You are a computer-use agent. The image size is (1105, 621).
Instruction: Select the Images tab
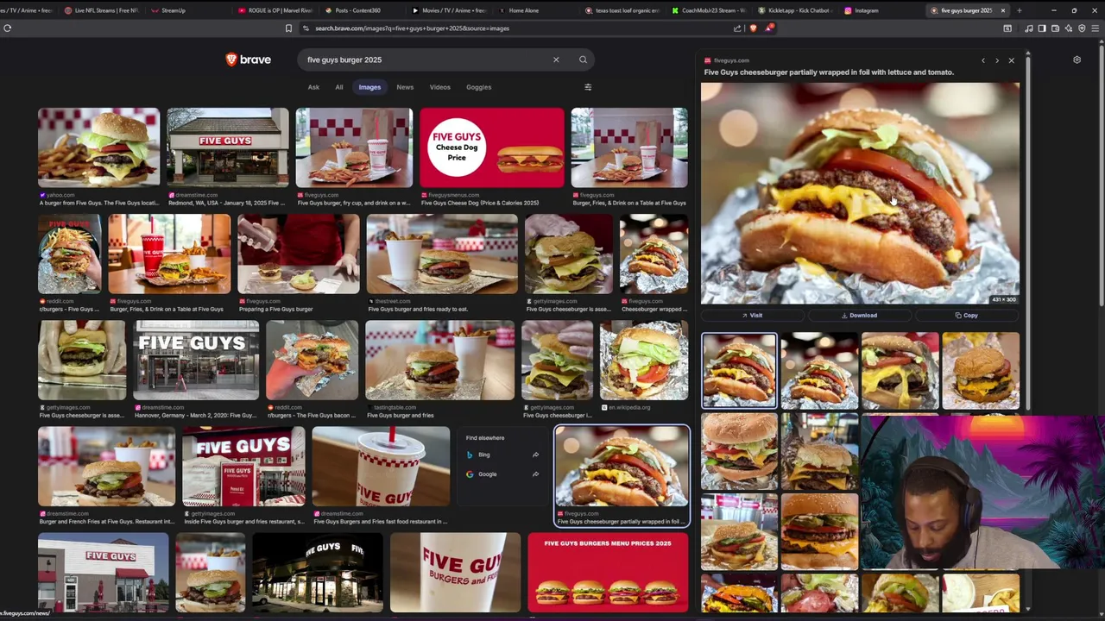[369, 87]
